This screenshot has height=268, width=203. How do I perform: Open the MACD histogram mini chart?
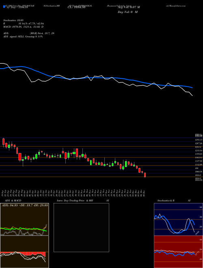(x=24, y=252)
